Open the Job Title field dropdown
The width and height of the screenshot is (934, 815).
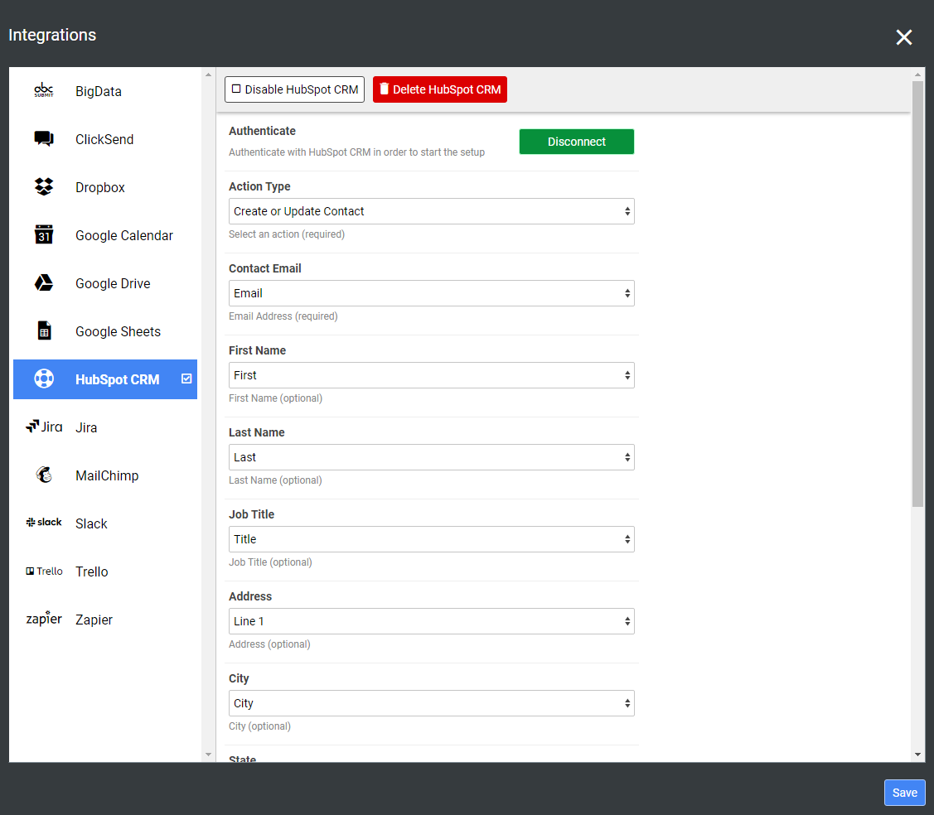click(x=431, y=539)
